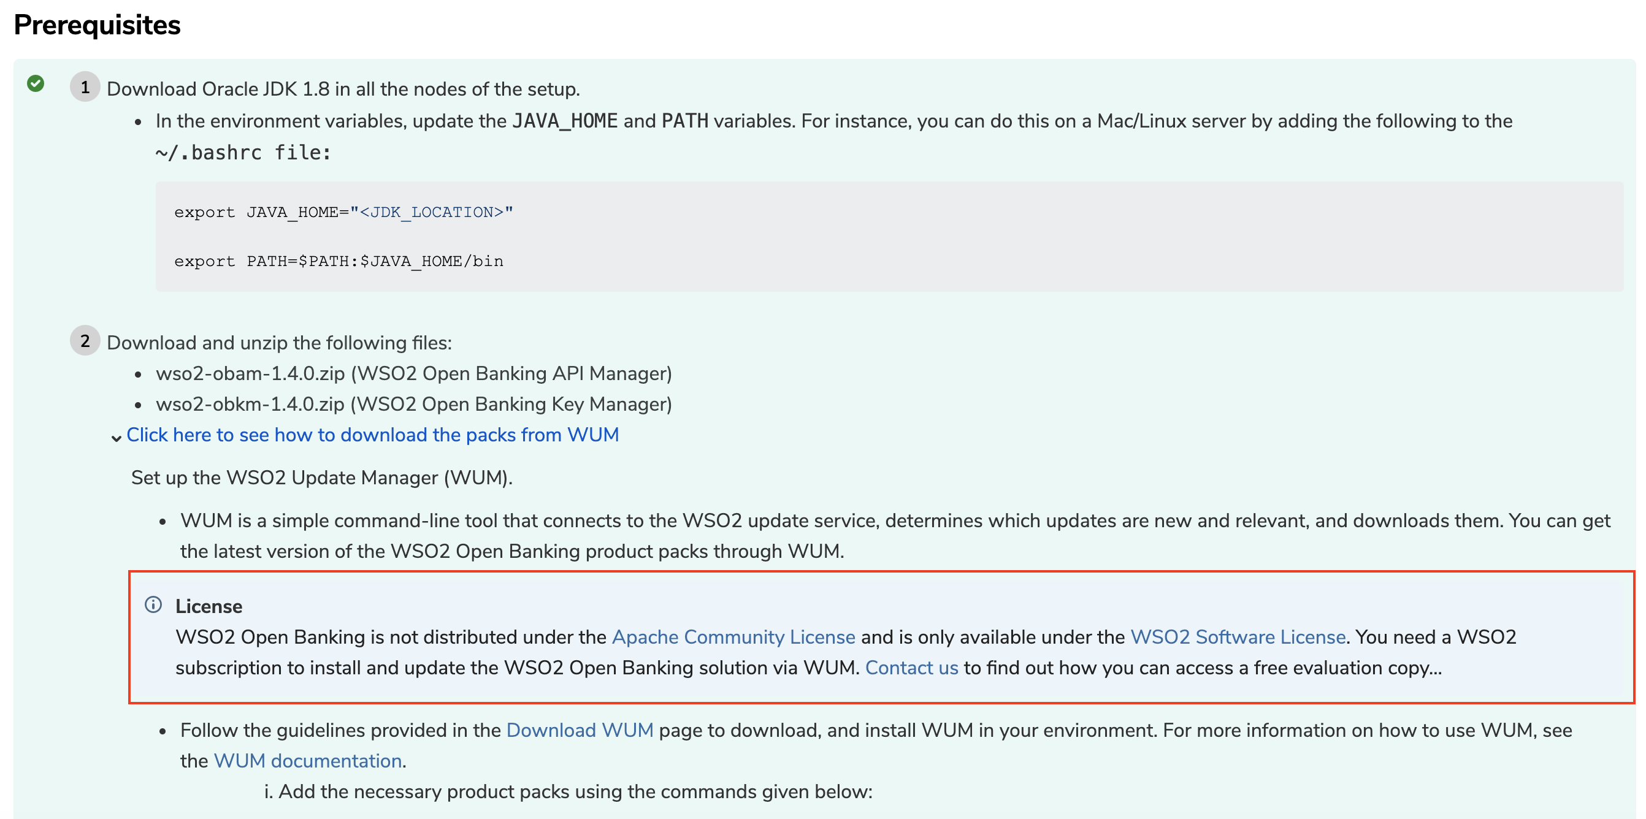The image size is (1646, 819).
Task: Click the gray numbered circle for step two
Action: [85, 342]
